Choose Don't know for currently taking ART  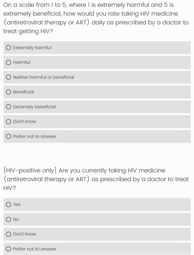click(8, 234)
